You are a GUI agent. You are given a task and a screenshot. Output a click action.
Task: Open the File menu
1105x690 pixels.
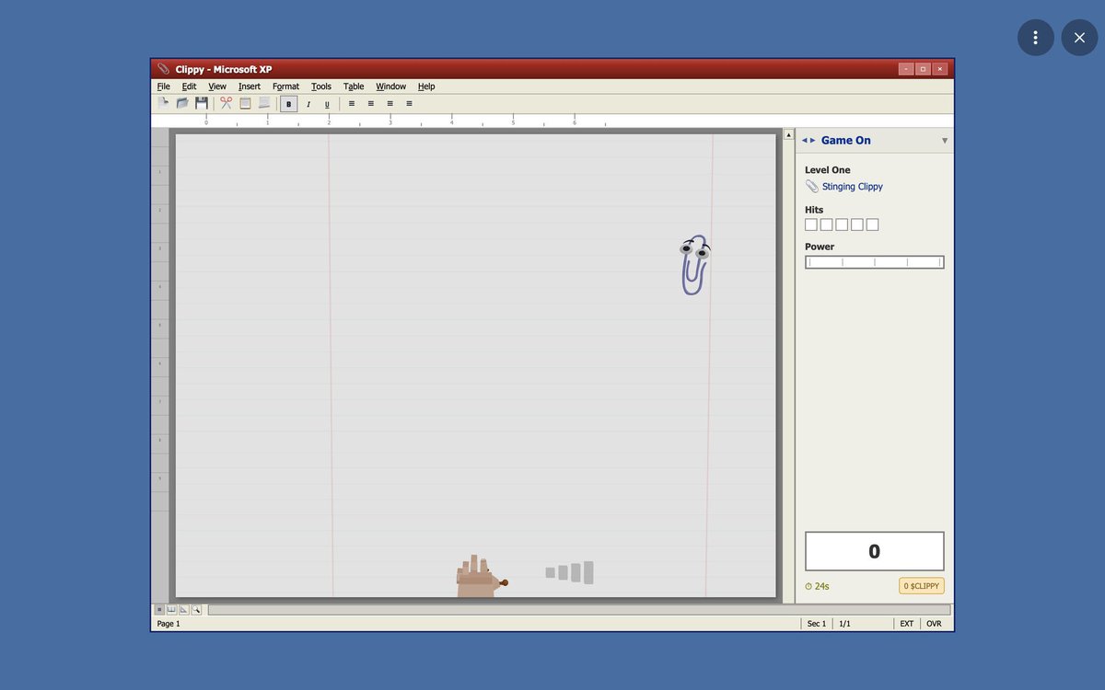[x=164, y=86]
